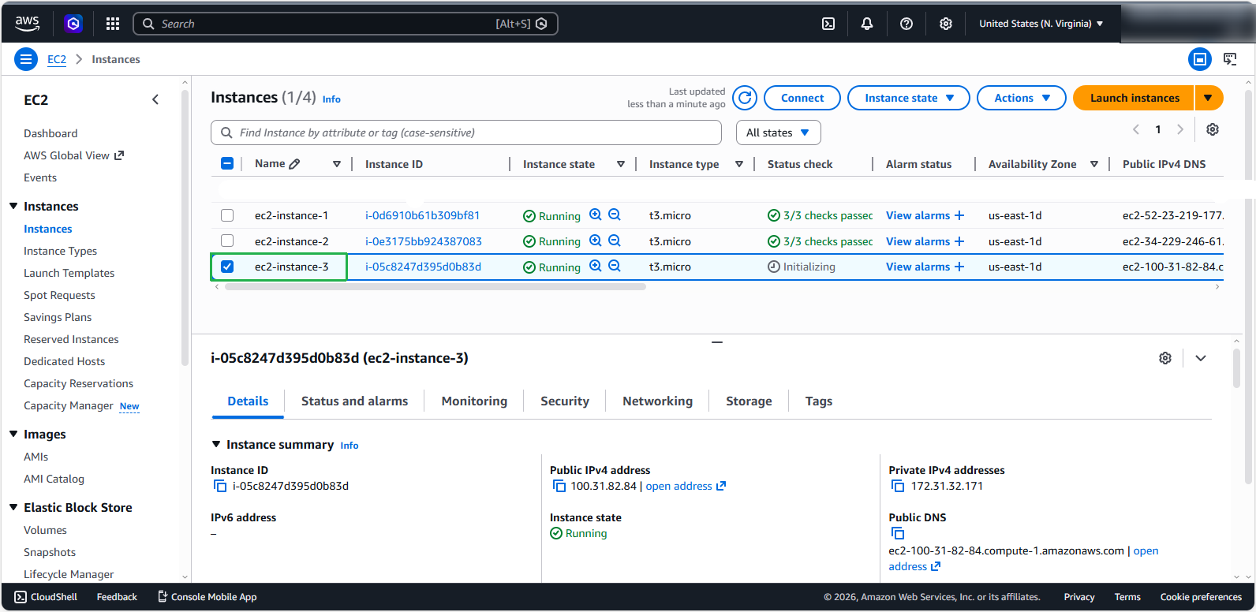Click the Connect button
Viewport: 1256px width, 612px height.
802,98
